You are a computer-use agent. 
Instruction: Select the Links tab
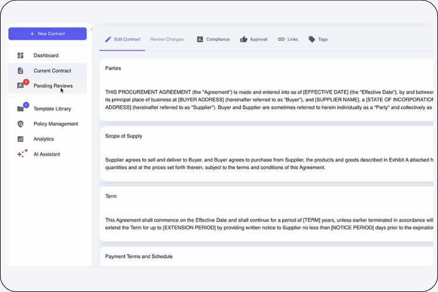(288, 39)
